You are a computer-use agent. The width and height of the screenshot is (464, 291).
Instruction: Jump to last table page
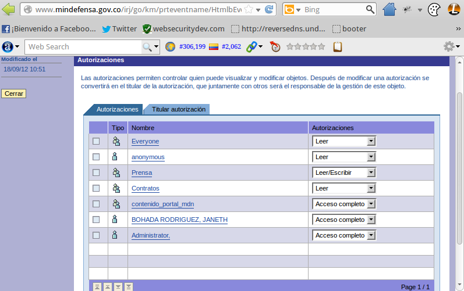click(129, 286)
